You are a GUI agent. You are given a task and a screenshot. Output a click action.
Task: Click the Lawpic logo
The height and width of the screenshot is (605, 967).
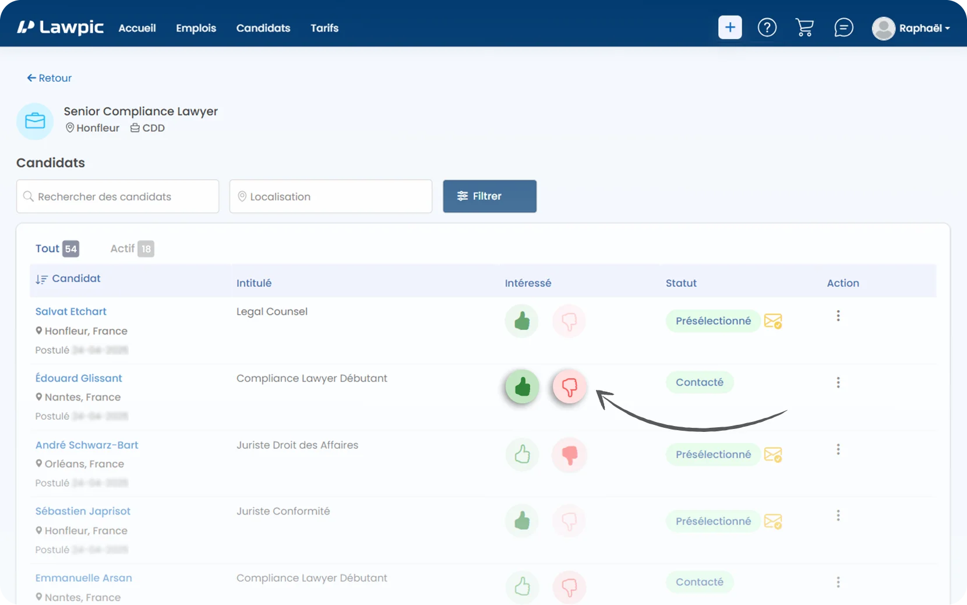tap(60, 27)
